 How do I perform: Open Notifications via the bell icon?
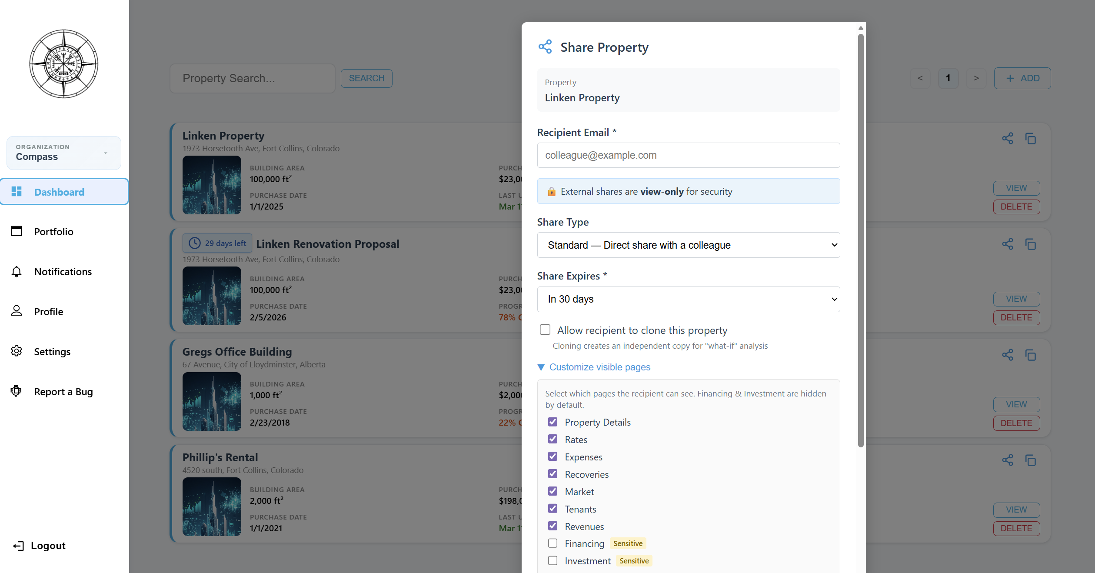tap(17, 271)
